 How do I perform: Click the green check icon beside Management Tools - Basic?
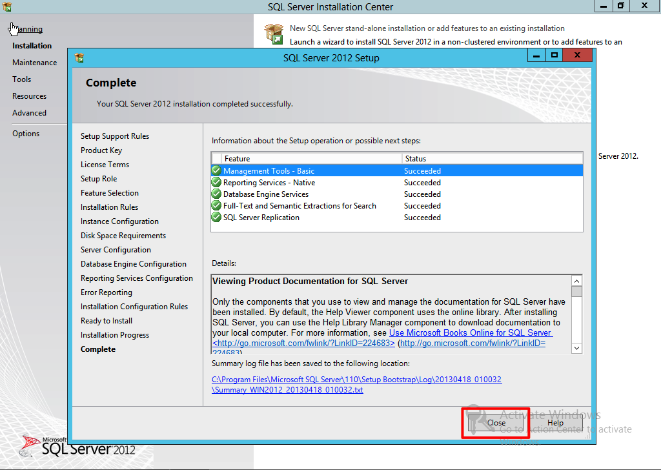(x=216, y=170)
